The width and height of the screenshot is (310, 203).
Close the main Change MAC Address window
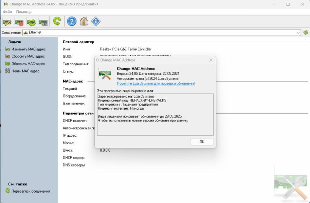click(303, 4)
